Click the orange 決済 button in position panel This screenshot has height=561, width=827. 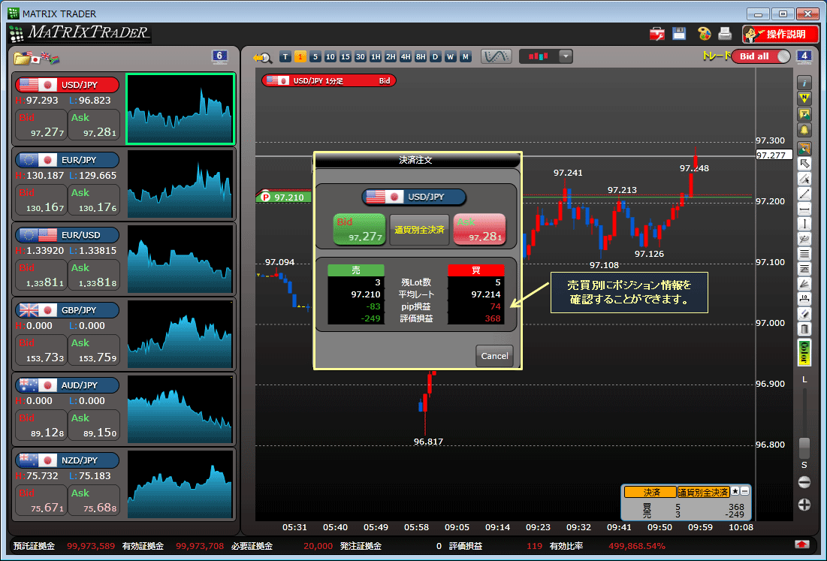pos(650,492)
